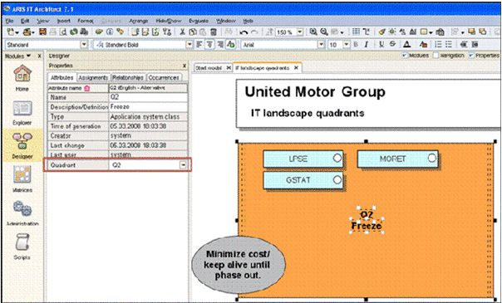Select the Q2 Freeze label in diagram
The height and width of the screenshot is (303, 502).
click(367, 221)
